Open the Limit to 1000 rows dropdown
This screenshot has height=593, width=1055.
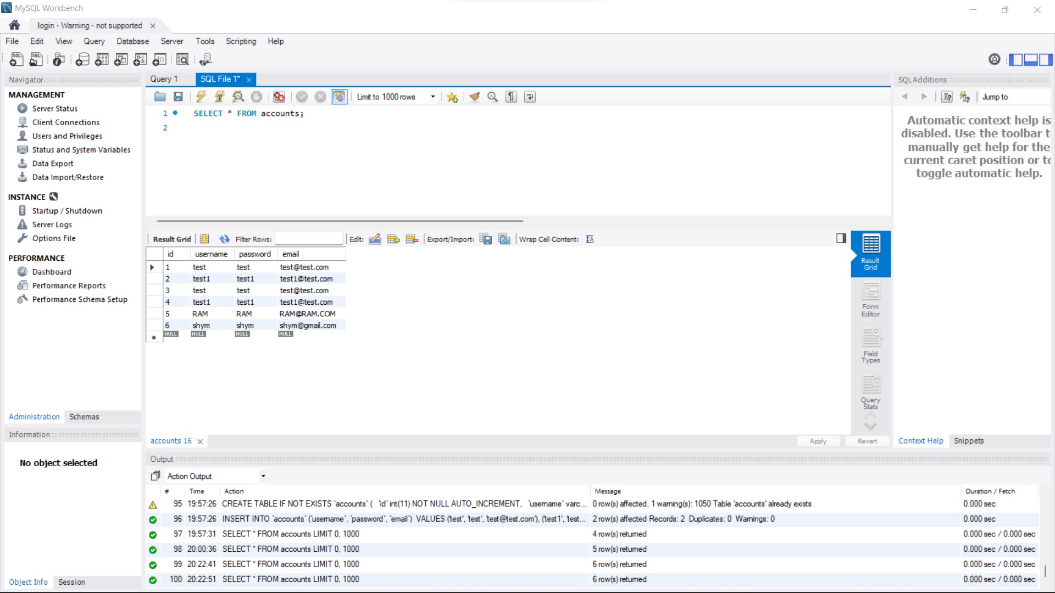[x=432, y=97]
